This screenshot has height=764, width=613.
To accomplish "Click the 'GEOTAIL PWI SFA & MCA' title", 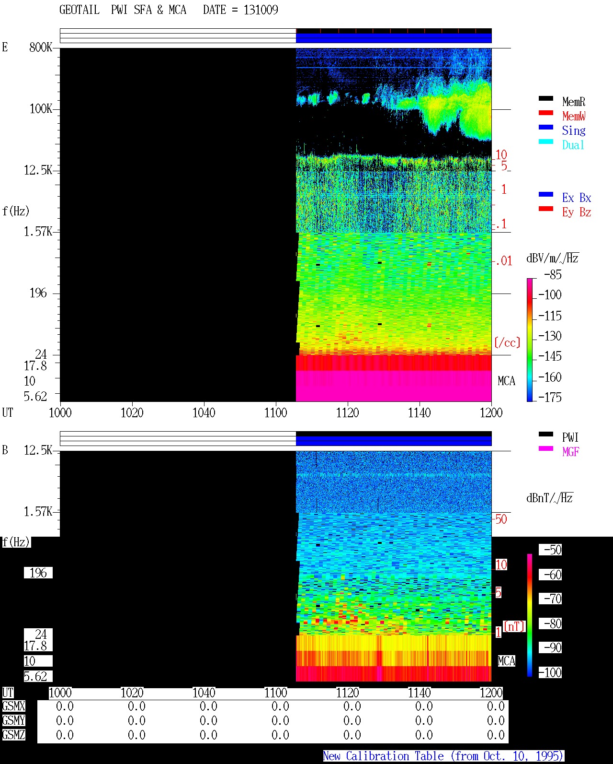I will 123,10.
